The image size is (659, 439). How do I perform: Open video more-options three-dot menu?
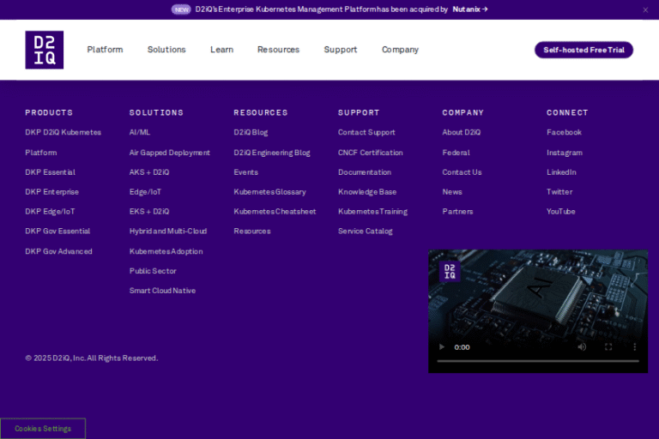click(635, 347)
